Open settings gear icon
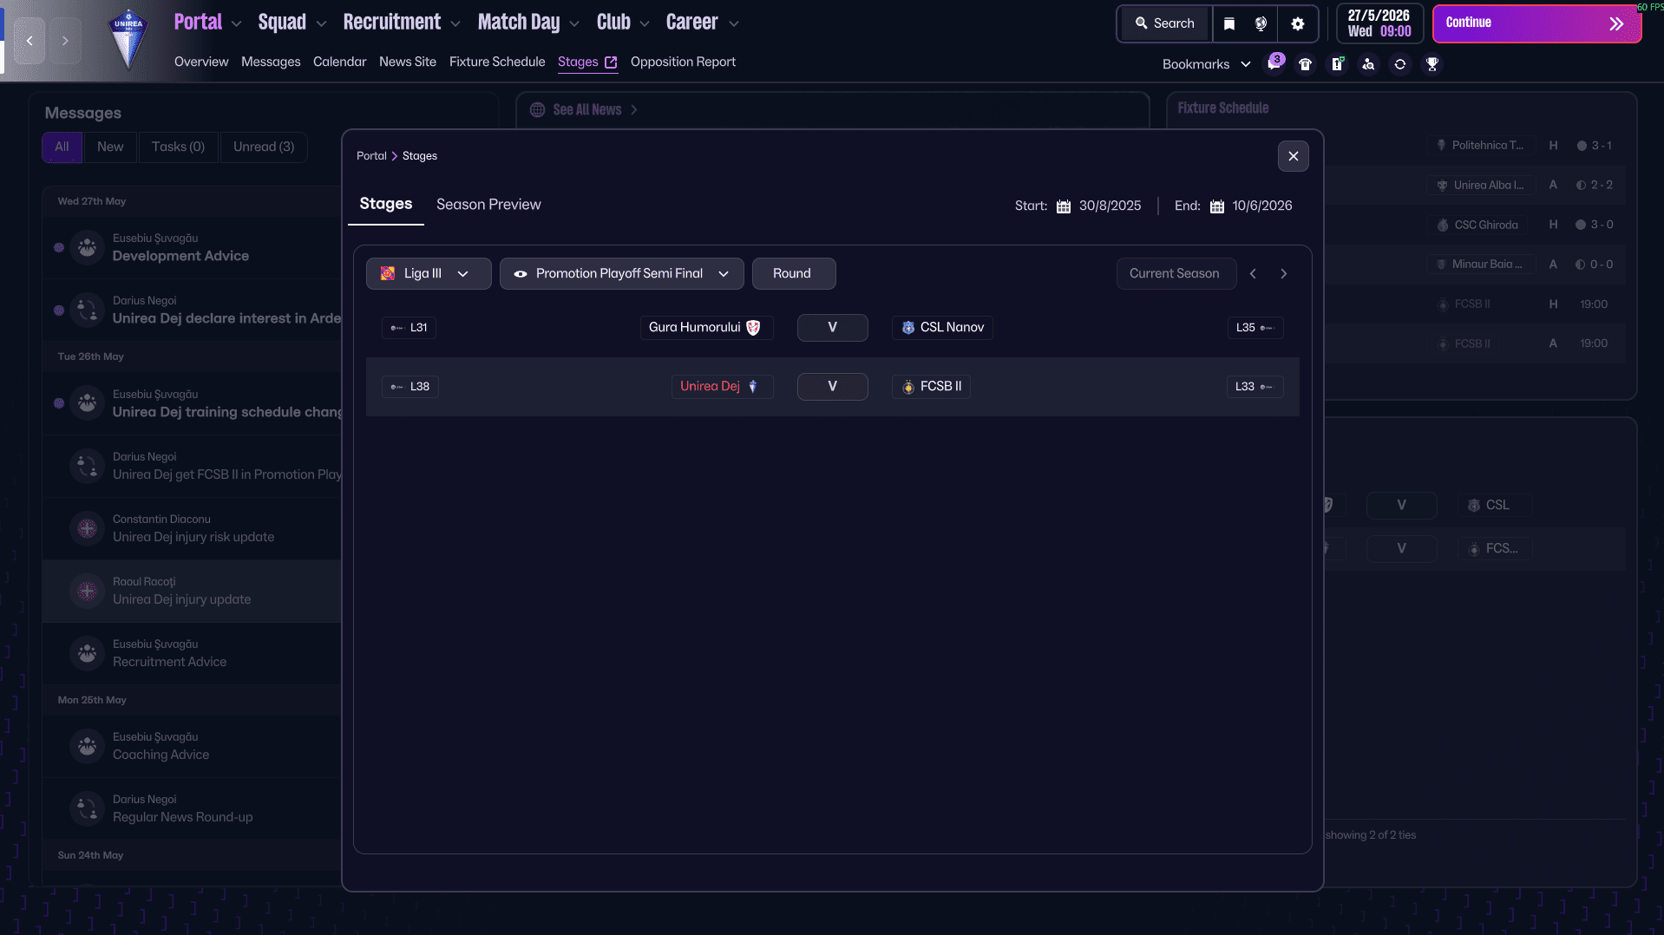The height and width of the screenshot is (935, 1664). point(1298,23)
